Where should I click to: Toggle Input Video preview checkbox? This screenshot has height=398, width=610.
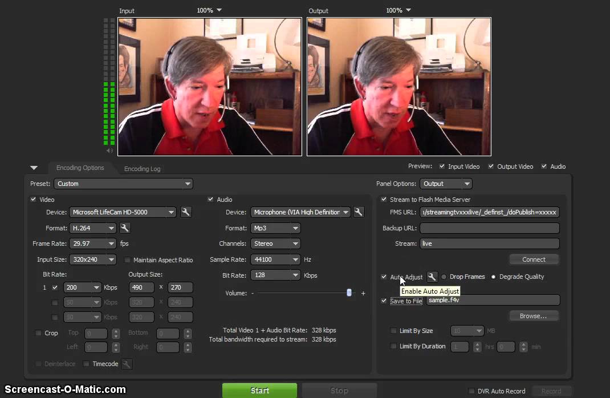[442, 166]
